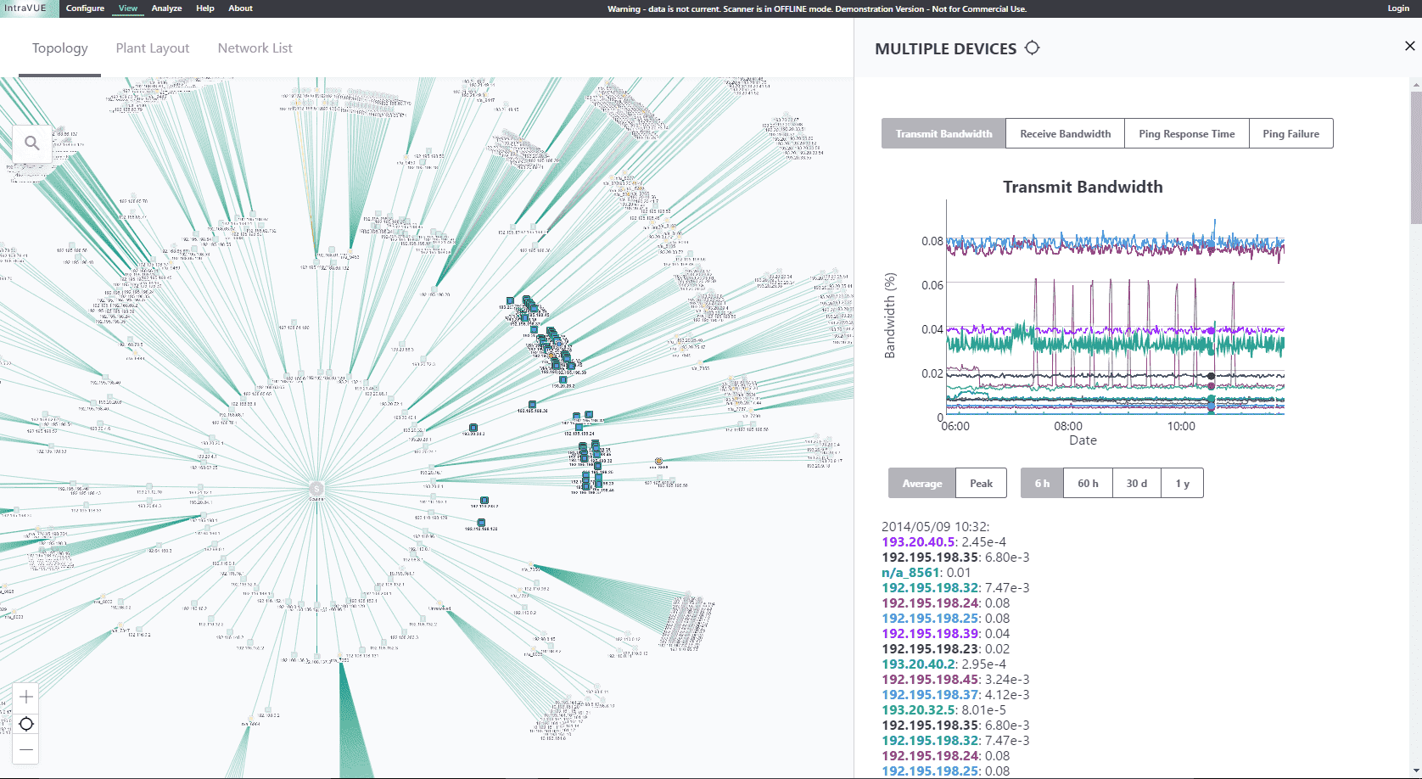Image resolution: width=1422 pixels, height=779 pixels.
Task: Open the Help menu
Action: tap(205, 8)
